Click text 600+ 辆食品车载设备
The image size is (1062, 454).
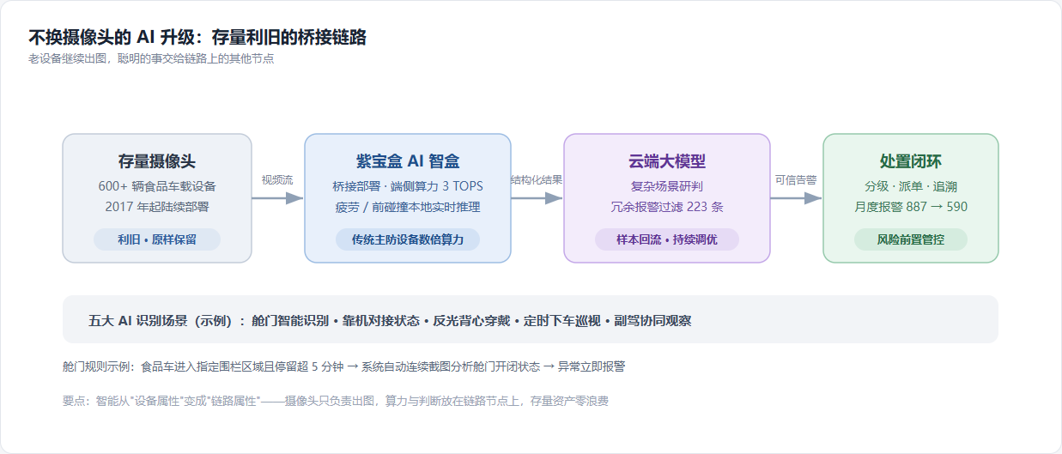pos(157,186)
